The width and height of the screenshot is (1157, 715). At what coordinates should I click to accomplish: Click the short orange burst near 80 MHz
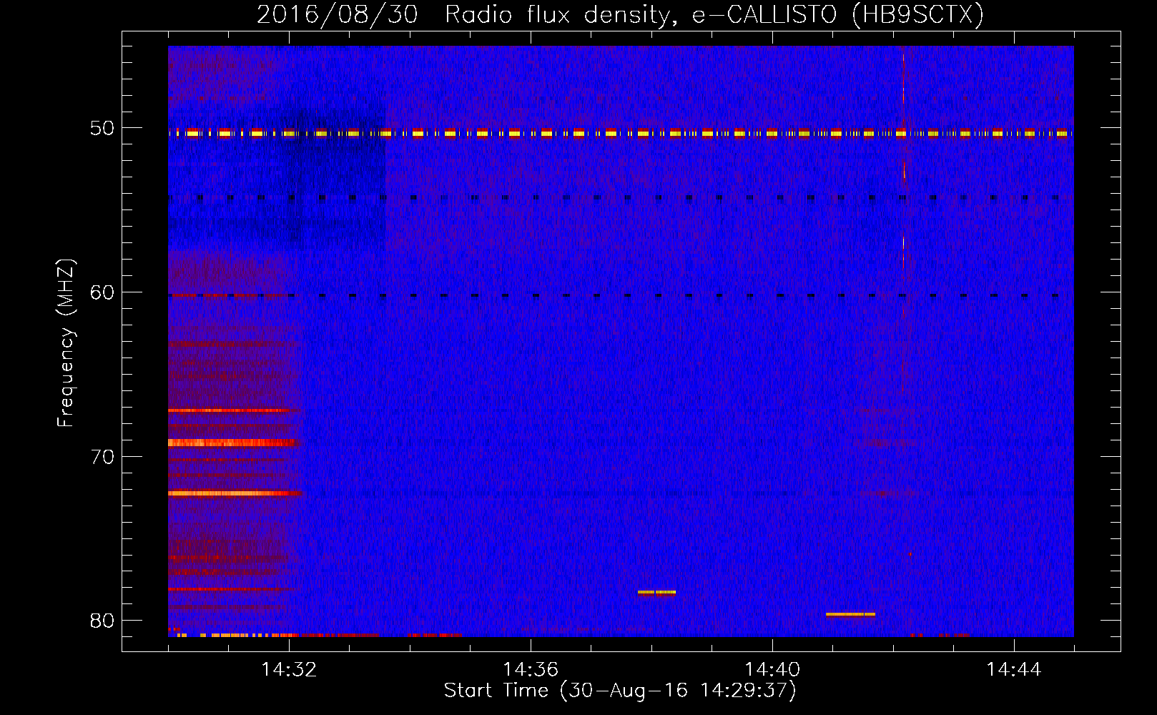coord(850,614)
